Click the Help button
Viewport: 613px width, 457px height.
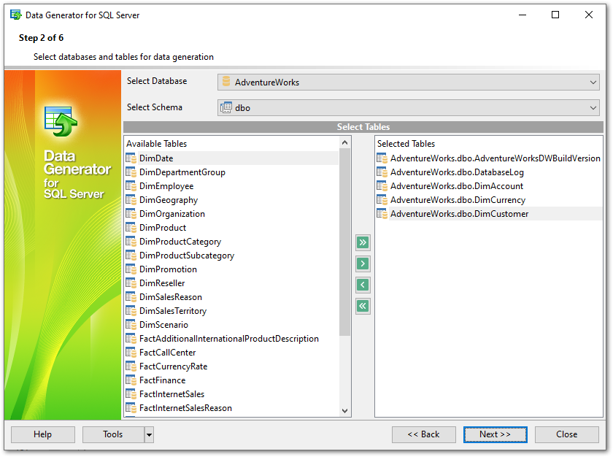coord(42,434)
